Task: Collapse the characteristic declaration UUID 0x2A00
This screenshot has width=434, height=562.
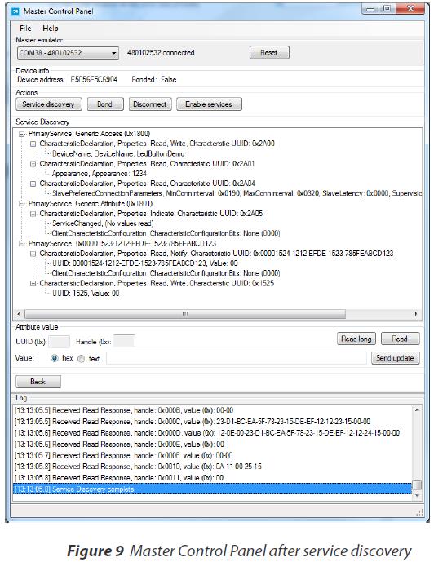Action: [x=33, y=144]
